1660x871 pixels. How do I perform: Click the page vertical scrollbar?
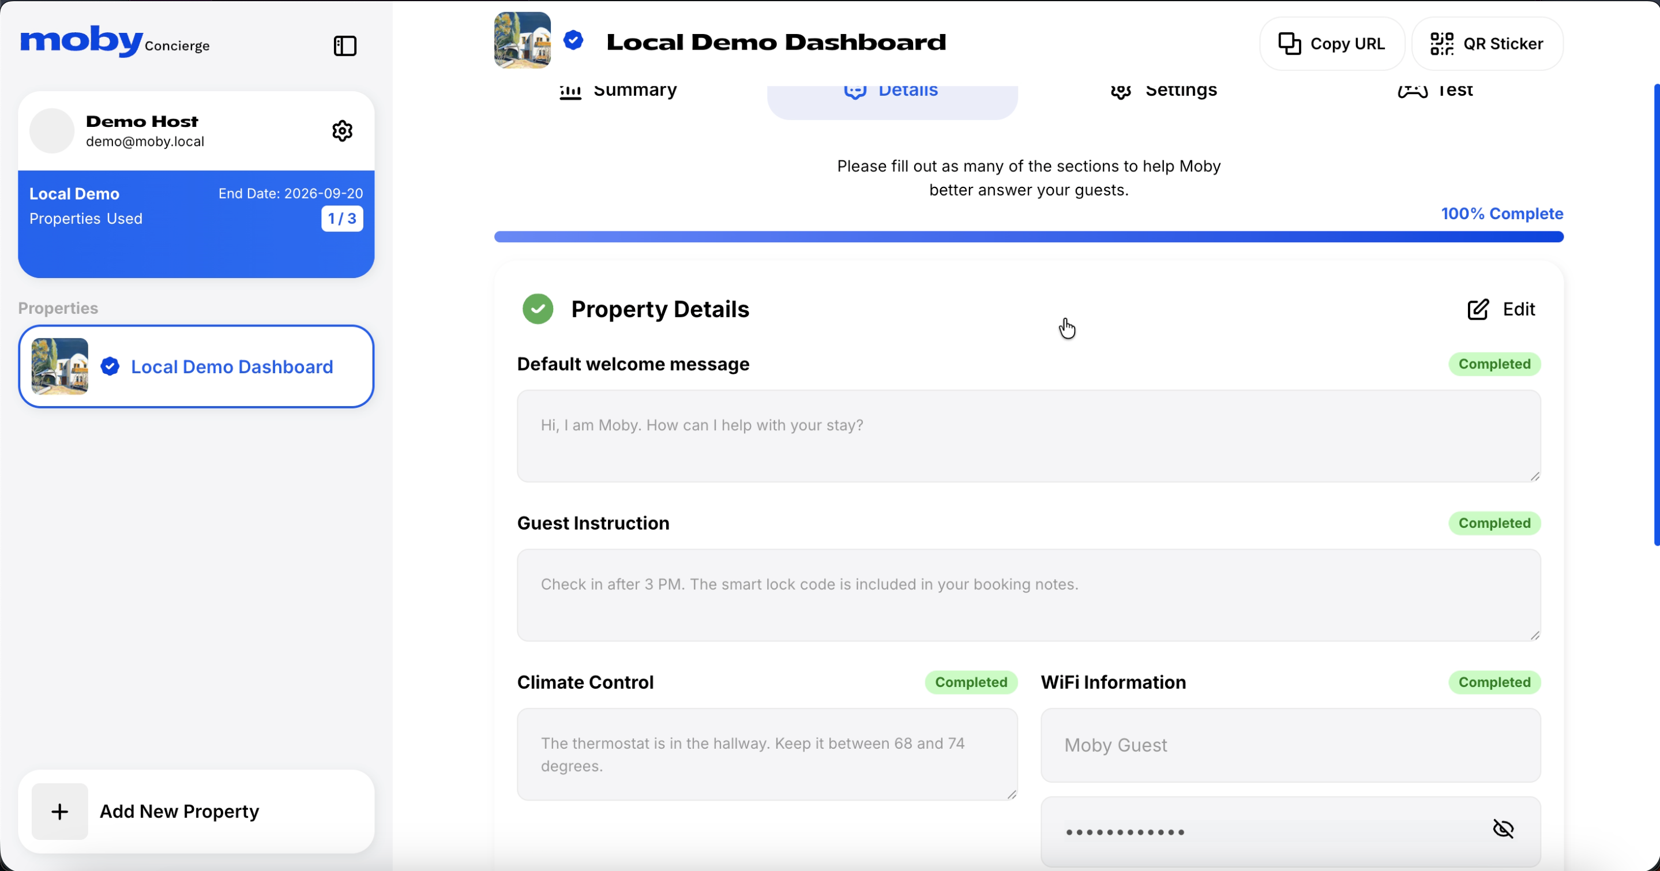tap(1656, 314)
